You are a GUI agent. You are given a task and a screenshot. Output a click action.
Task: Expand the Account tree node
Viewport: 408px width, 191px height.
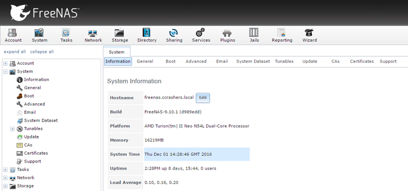(x=5, y=63)
